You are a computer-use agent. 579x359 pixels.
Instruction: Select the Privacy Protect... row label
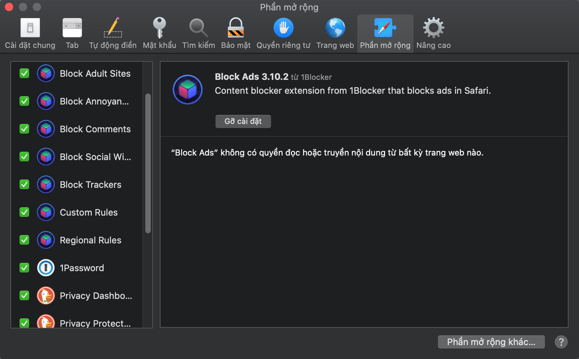point(95,323)
